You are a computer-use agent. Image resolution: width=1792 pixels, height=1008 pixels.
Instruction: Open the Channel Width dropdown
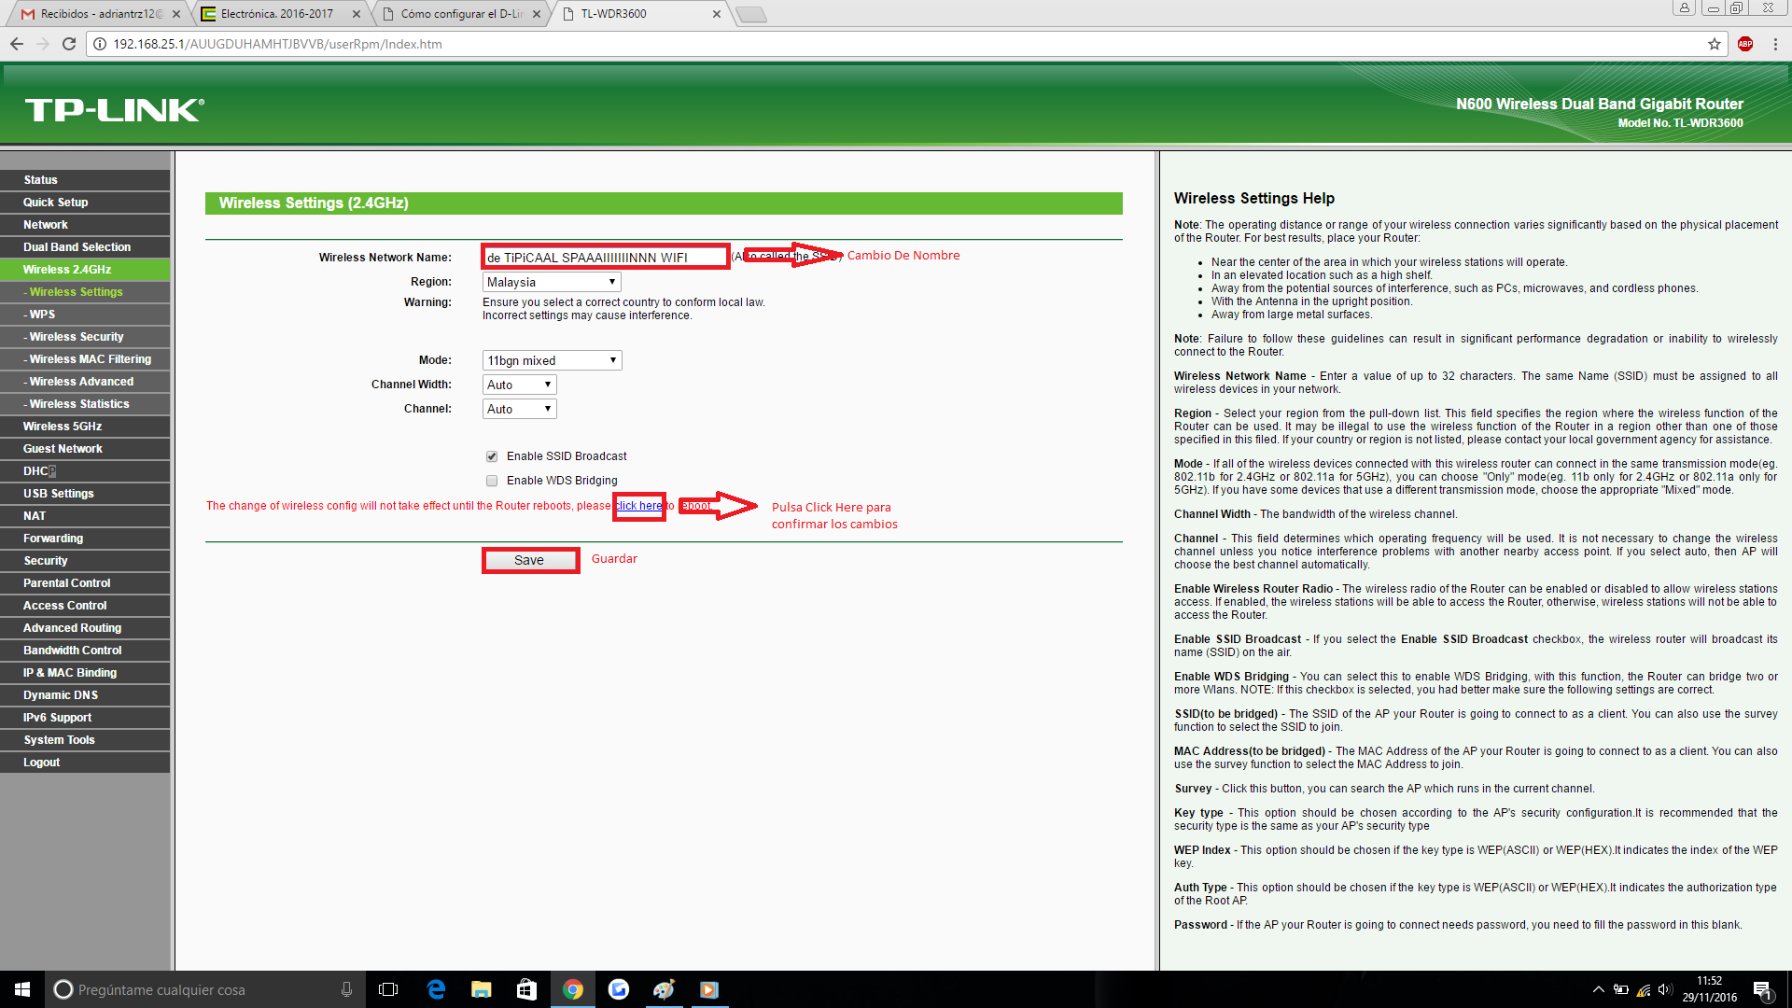pos(519,385)
